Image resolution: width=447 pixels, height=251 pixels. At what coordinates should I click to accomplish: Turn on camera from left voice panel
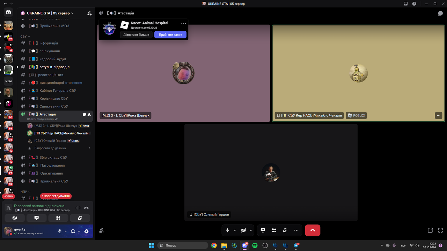click(15, 218)
